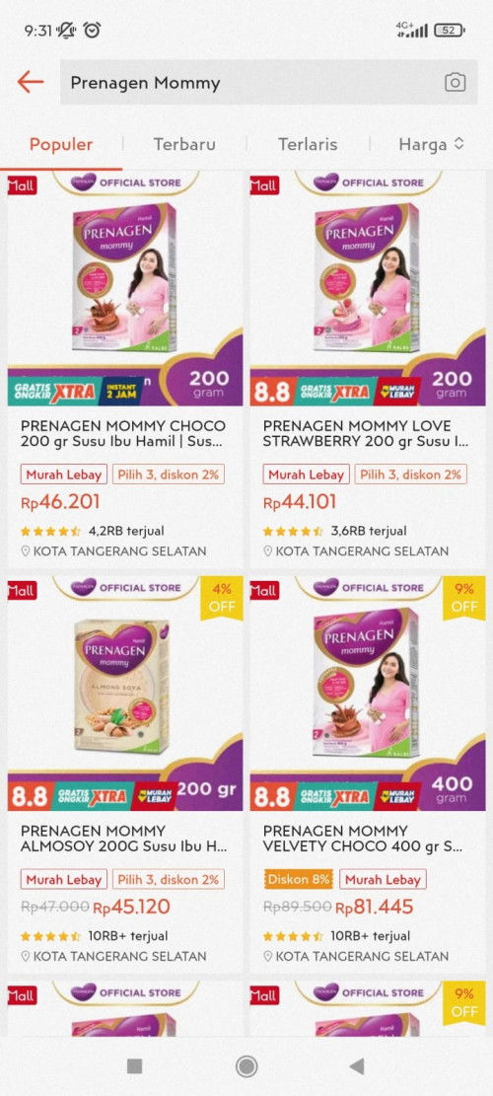
Task: Sort results by Harga arrows
Action: pos(458,144)
